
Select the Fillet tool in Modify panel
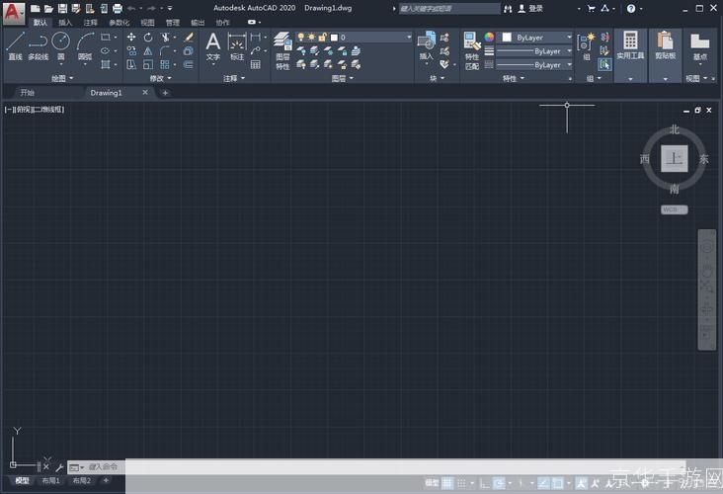tap(165, 50)
